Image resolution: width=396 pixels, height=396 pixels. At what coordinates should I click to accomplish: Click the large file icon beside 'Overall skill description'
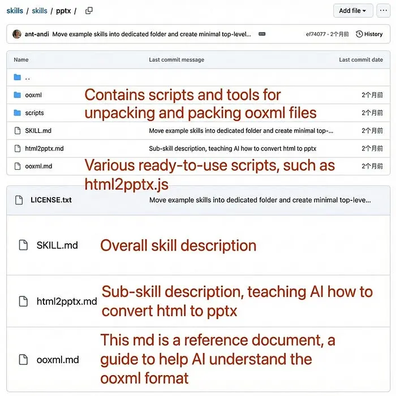click(23, 246)
